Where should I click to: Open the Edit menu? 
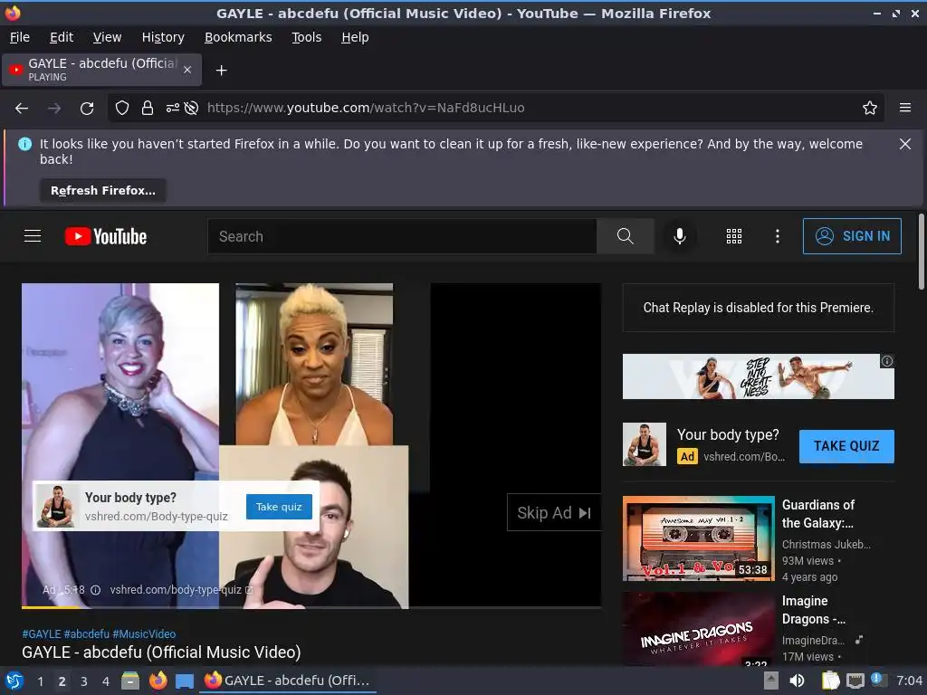click(62, 37)
